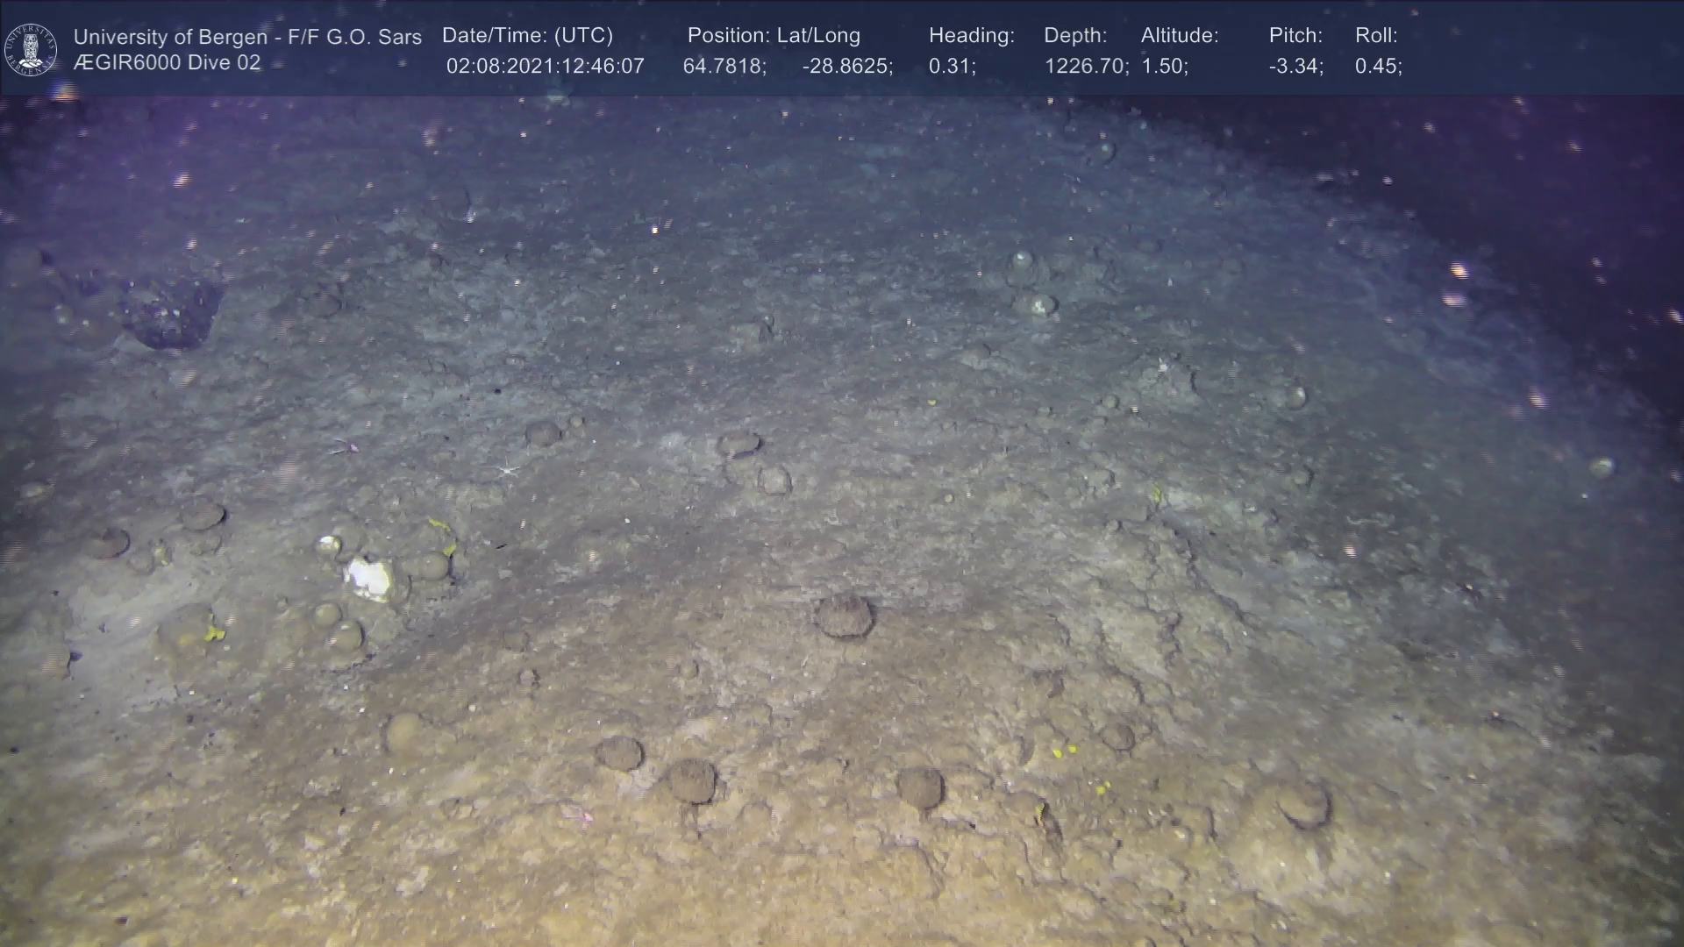Screen dimensions: 1684x947
Task: Select the Depth label in overlay
Action: [x=1074, y=35]
